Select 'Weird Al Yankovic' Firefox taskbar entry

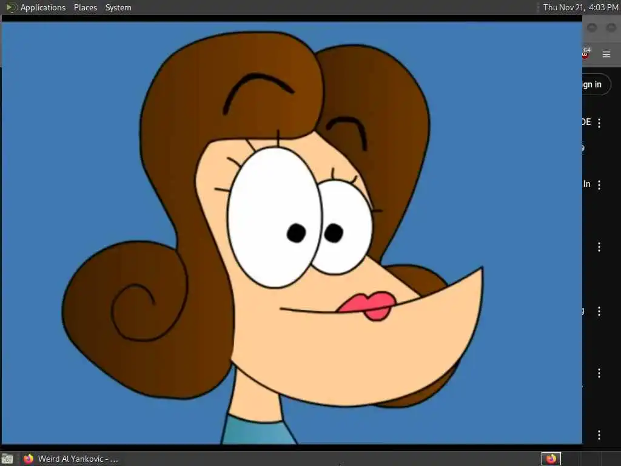coord(70,459)
